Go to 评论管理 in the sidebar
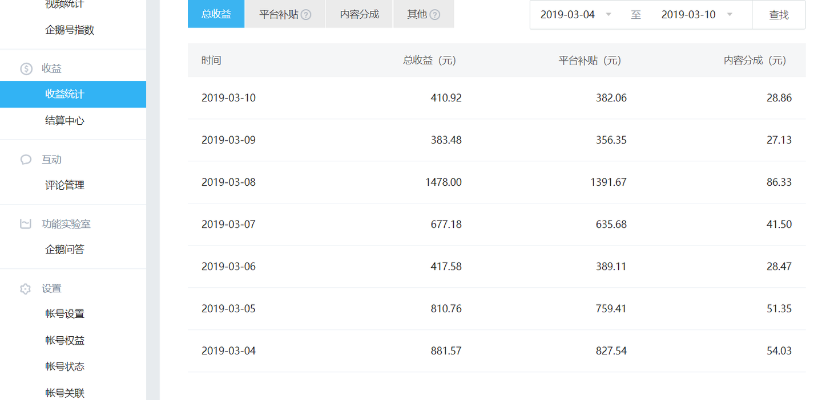Image resolution: width=822 pixels, height=400 pixels. tap(65, 185)
